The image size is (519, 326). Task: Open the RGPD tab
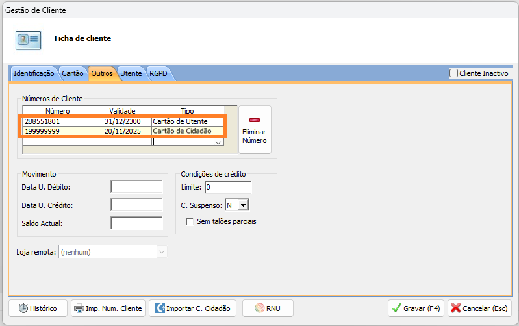158,73
